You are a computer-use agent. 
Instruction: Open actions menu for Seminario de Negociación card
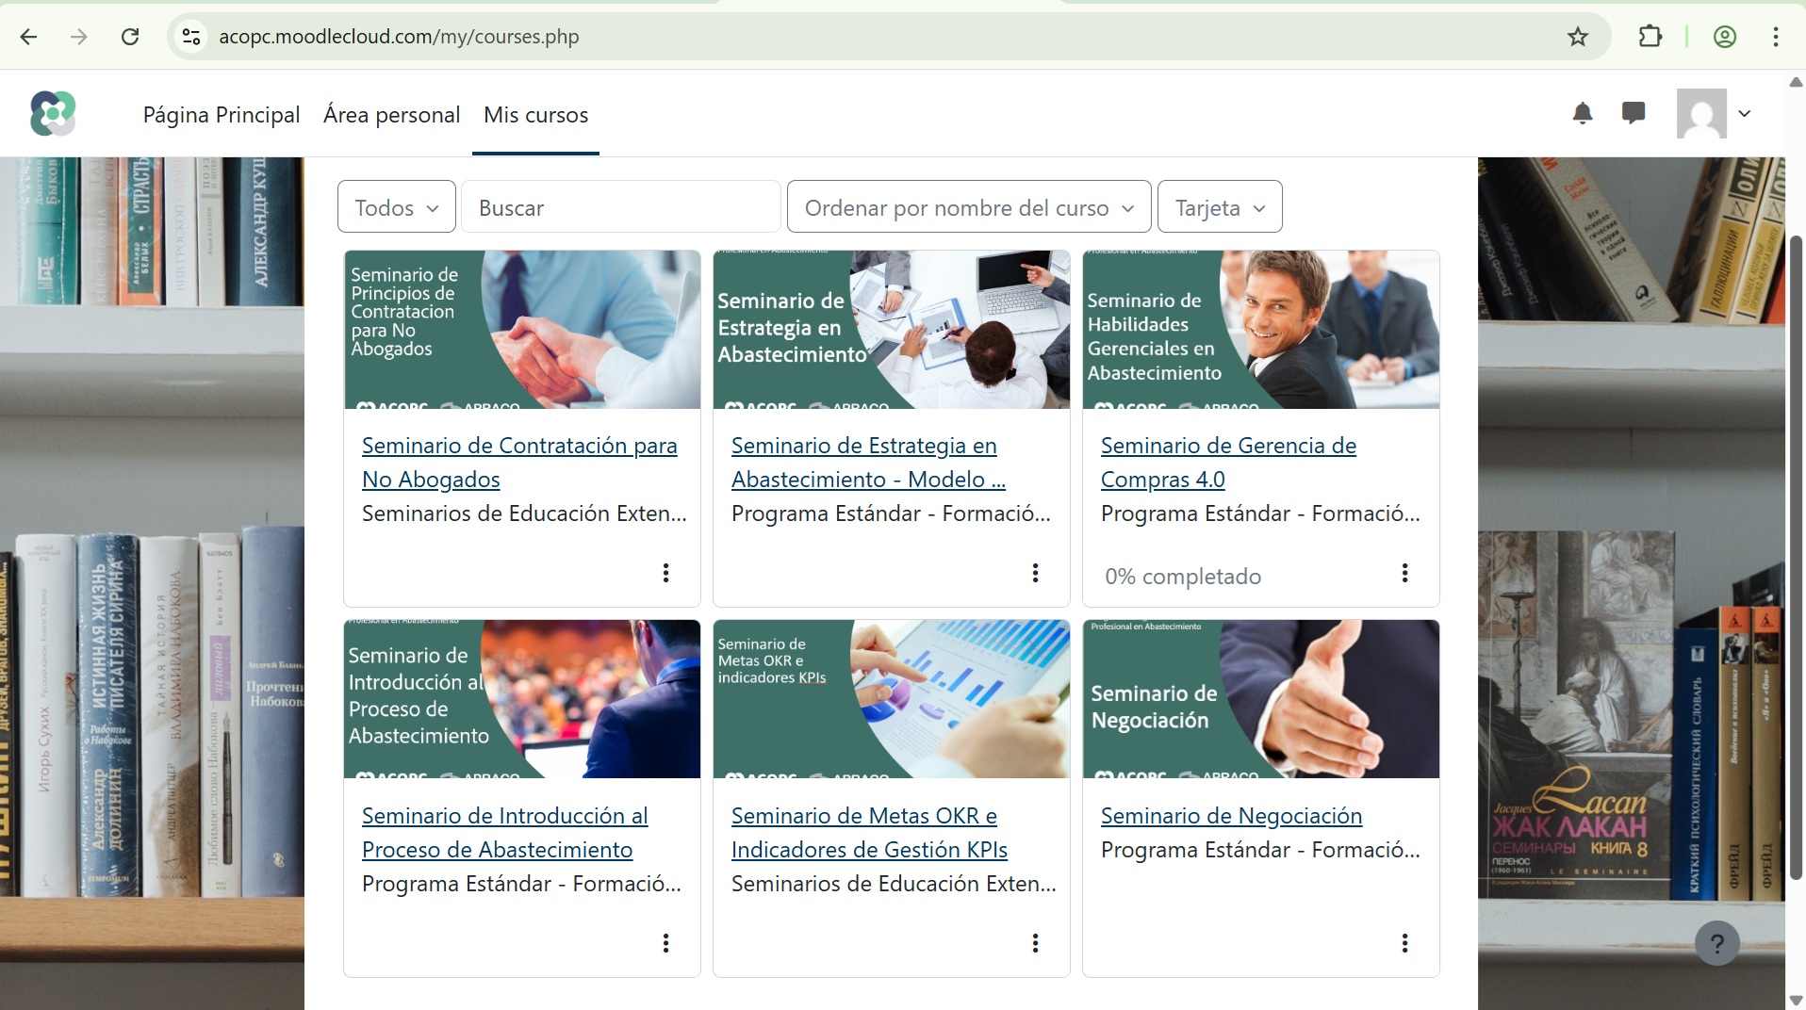tap(1404, 943)
